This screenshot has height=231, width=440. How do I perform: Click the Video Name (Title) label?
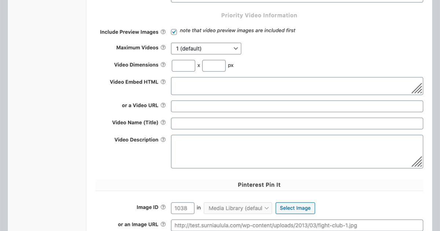(x=135, y=122)
